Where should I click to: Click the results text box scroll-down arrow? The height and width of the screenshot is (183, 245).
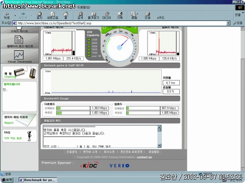[159, 145]
